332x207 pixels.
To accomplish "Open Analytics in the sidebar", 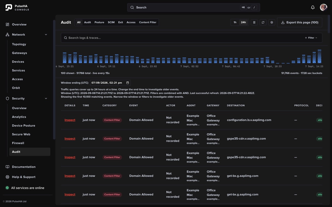I will click(x=19, y=117).
